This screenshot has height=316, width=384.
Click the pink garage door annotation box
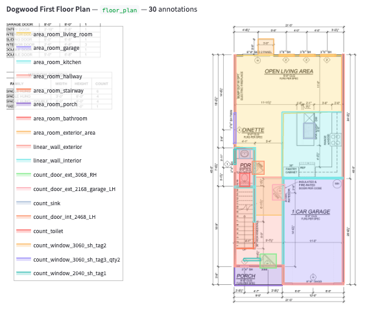click(278, 192)
